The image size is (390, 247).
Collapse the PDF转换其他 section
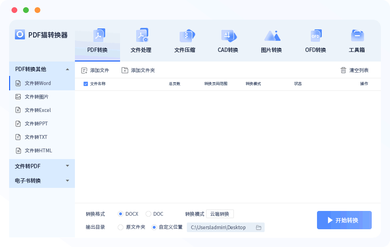pyautogui.click(x=67, y=69)
